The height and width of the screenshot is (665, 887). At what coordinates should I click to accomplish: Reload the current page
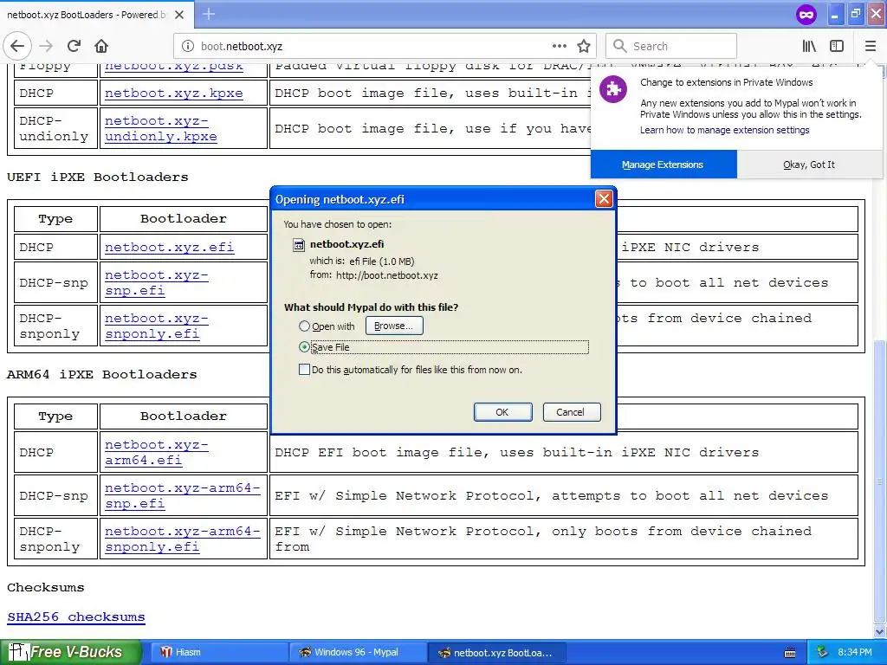(74, 47)
